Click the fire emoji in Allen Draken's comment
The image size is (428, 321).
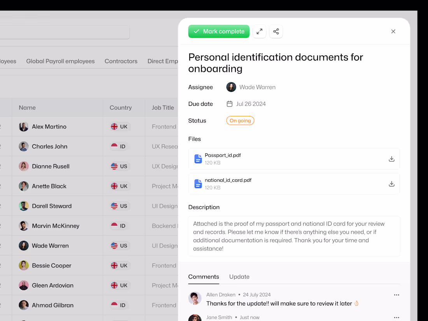click(x=356, y=303)
